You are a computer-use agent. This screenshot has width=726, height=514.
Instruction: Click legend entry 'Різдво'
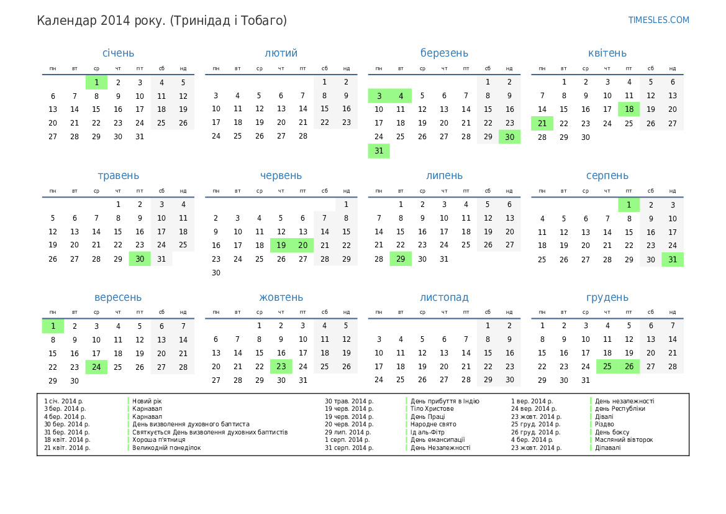click(604, 424)
